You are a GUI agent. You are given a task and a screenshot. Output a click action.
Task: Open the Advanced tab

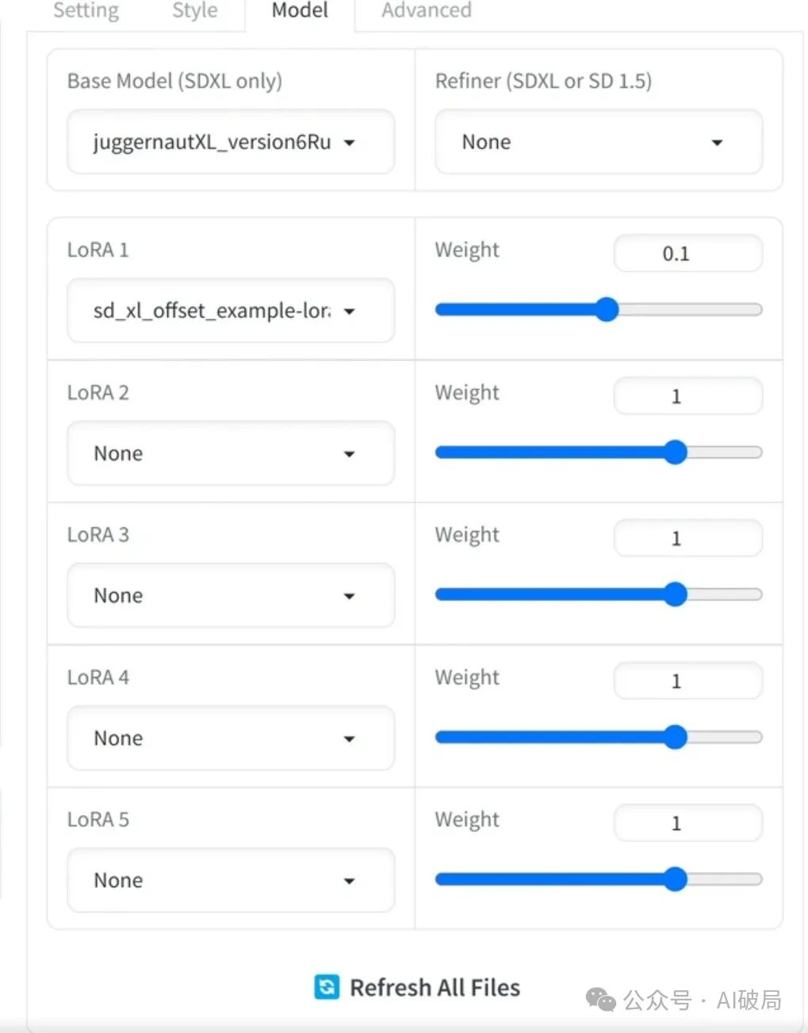coord(426,11)
